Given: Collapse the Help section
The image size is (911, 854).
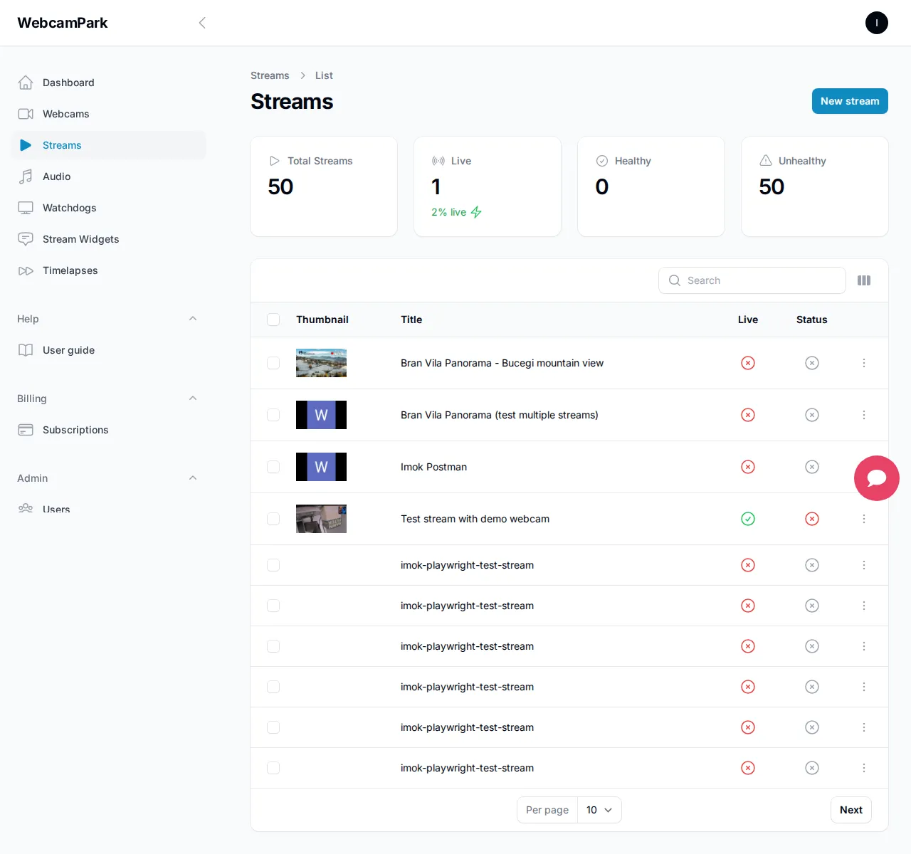Looking at the screenshot, I should coord(192,319).
